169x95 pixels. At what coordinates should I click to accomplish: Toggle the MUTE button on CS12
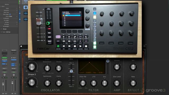click(x=49, y=37)
